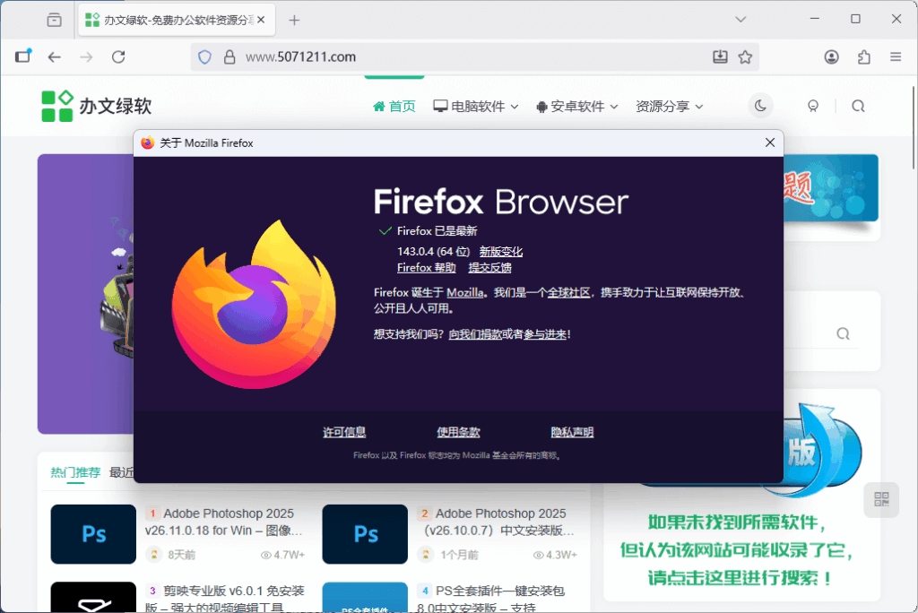
Task: Toggle the Firefox sidebar icon
Action: click(23, 56)
